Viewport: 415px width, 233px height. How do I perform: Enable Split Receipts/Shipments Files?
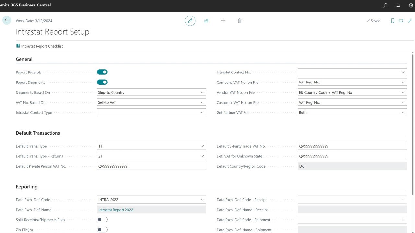click(102, 220)
